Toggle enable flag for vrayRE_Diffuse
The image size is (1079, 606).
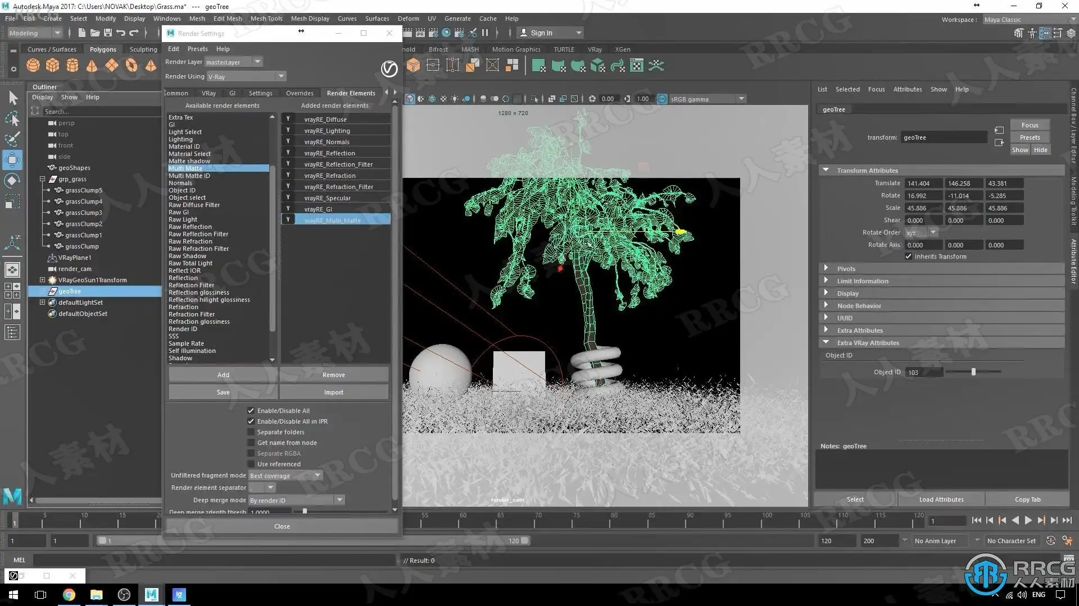(x=288, y=119)
